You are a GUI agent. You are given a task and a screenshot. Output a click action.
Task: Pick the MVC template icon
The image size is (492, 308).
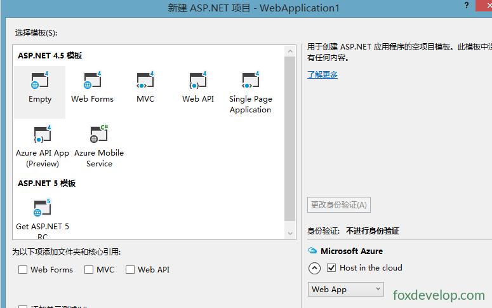145,81
